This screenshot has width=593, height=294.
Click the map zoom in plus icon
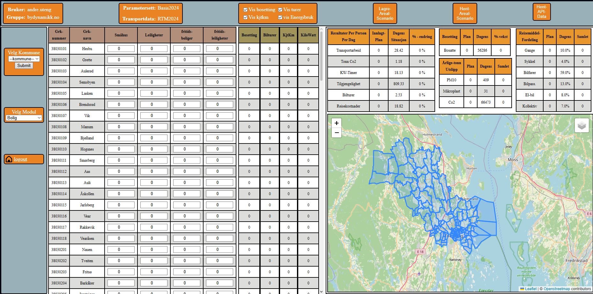point(337,123)
